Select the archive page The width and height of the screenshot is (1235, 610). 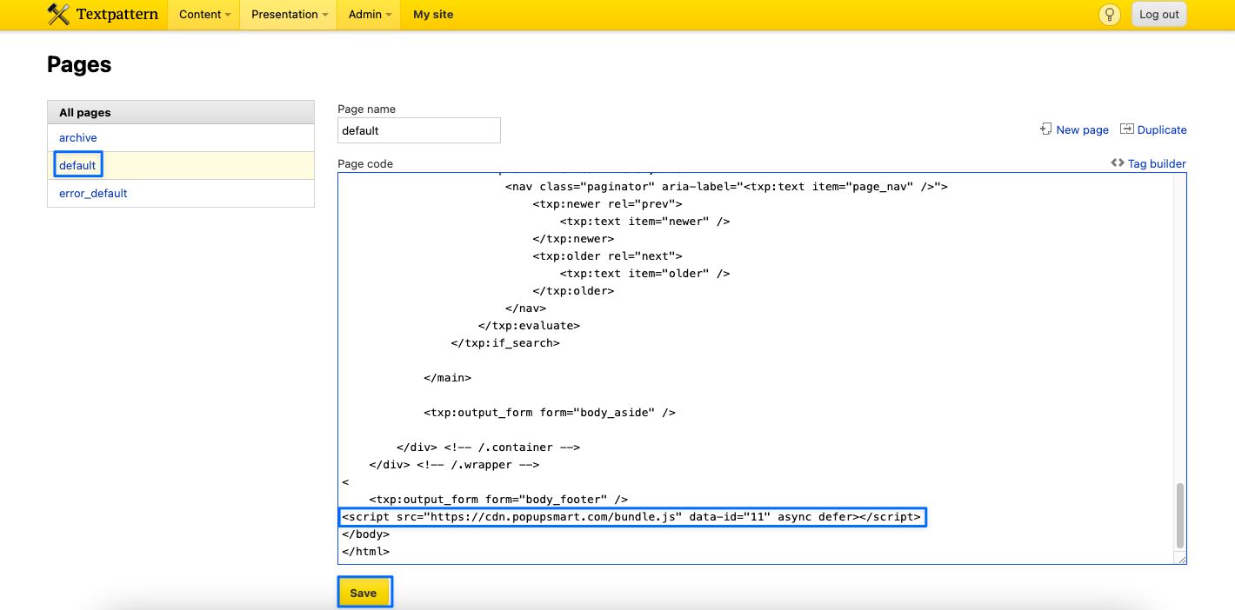[78, 137]
